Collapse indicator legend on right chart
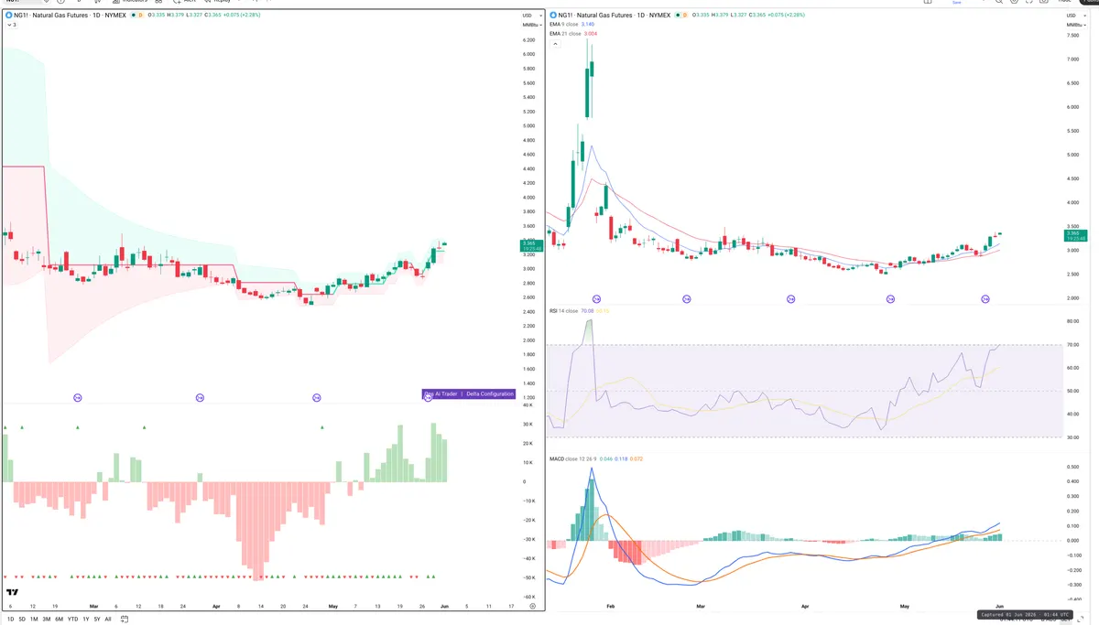The image size is (1099, 625). (555, 44)
